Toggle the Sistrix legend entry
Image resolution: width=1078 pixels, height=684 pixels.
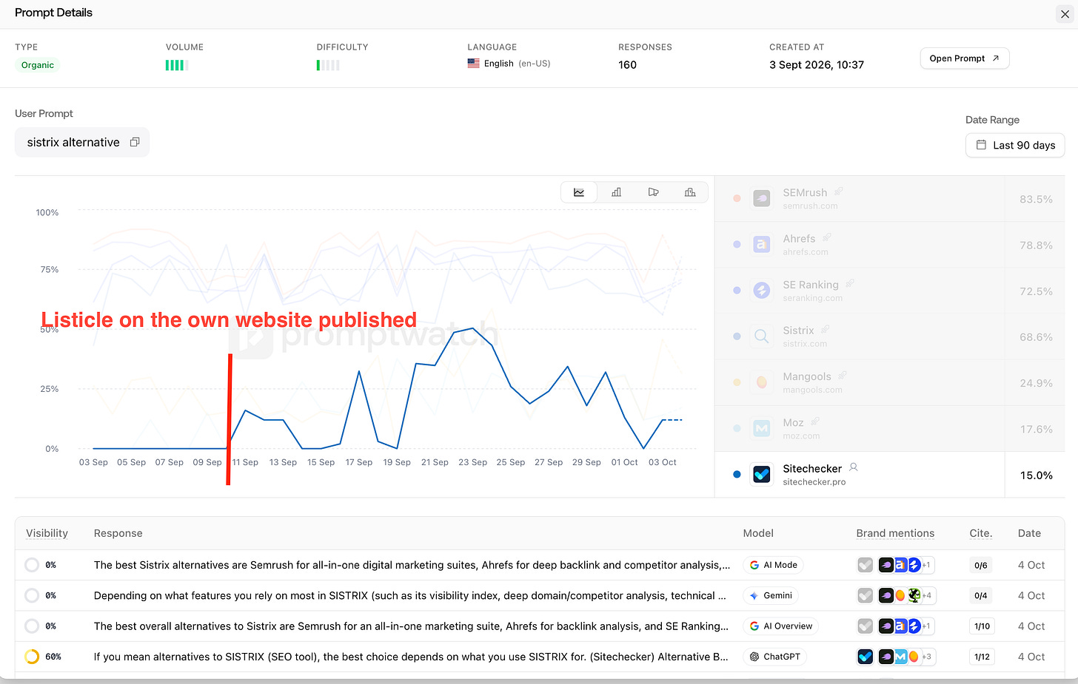[x=890, y=336]
